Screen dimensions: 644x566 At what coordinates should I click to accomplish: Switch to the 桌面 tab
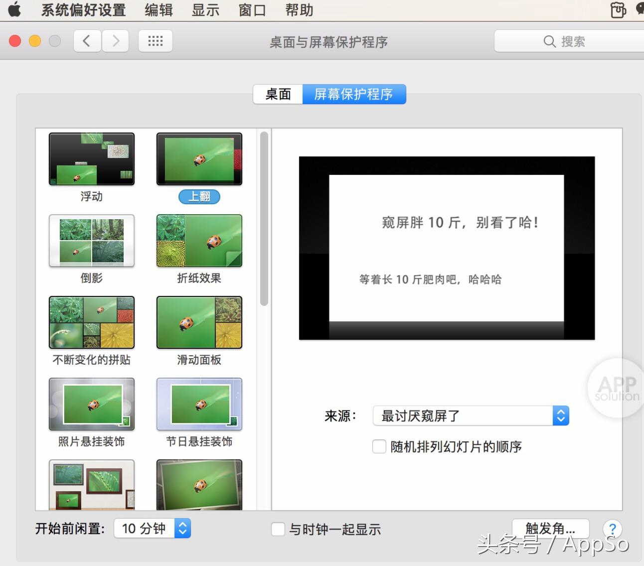tap(278, 94)
